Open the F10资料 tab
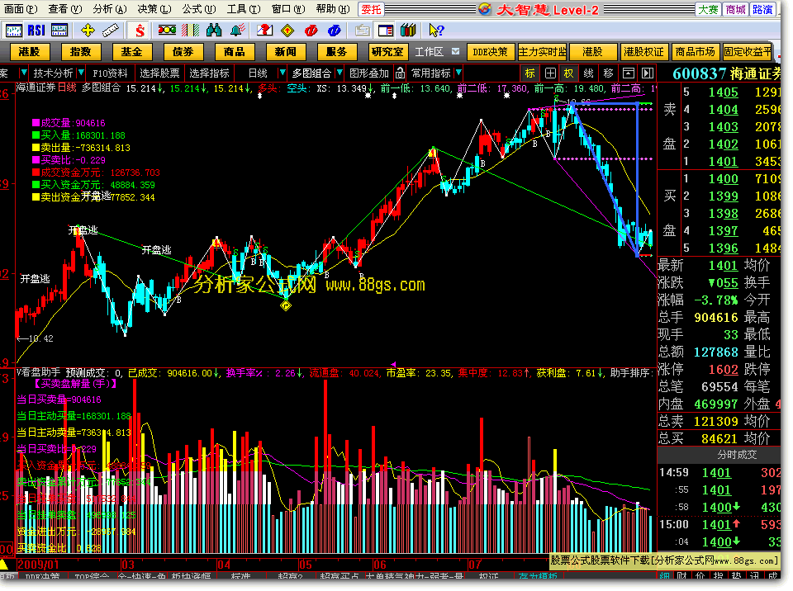Image resolution: width=793 pixels, height=591 pixels. 110,73
